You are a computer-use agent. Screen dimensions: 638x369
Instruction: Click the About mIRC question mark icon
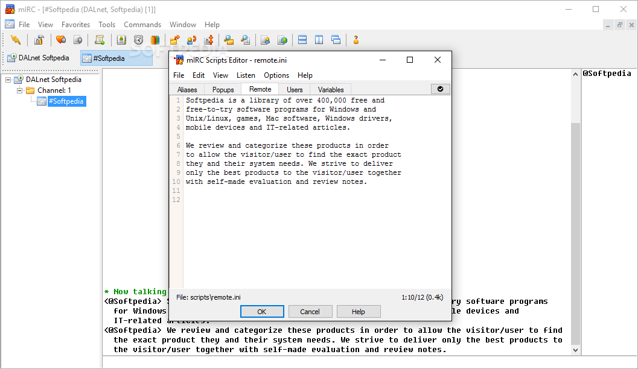[356, 40]
